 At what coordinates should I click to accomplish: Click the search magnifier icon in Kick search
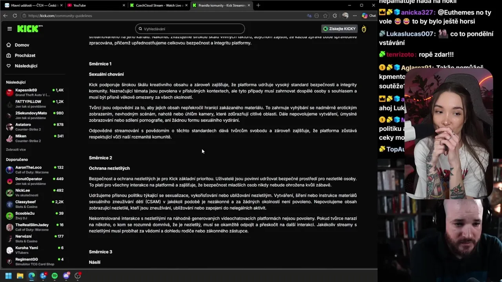coord(140,29)
